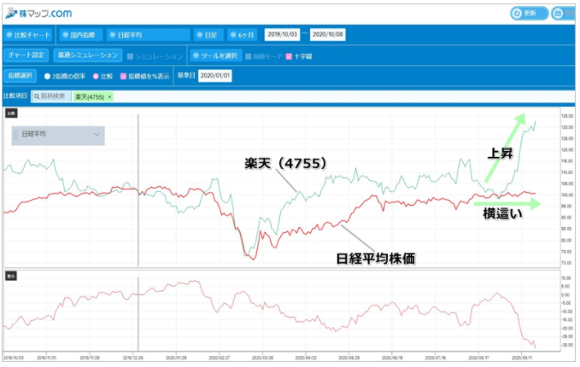Screen dimensions: 580x367
Task: Click the 指標選択 button
Action: click(x=21, y=76)
